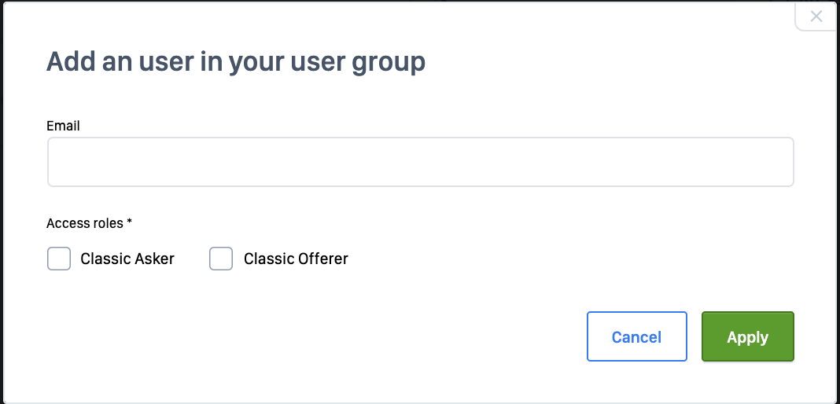
Task: Click the Email field label
Action: click(x=63, y=126)
